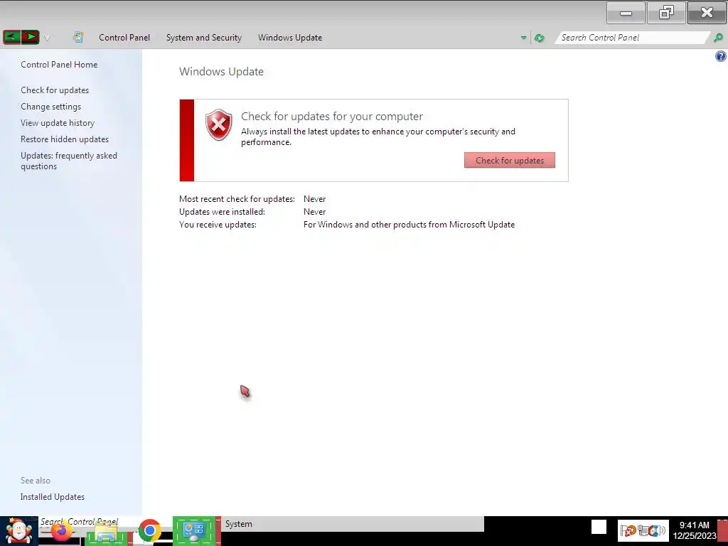Minimize the Windows Update window

tap(626, 13)
